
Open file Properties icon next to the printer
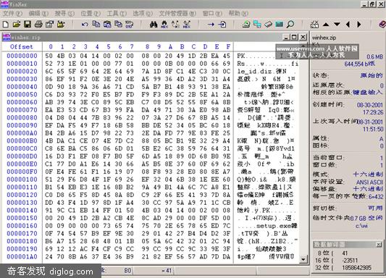pos(49,25)
